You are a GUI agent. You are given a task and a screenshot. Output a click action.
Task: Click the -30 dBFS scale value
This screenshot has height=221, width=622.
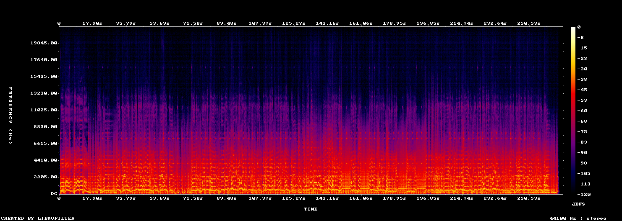click(x=582, y=69)
